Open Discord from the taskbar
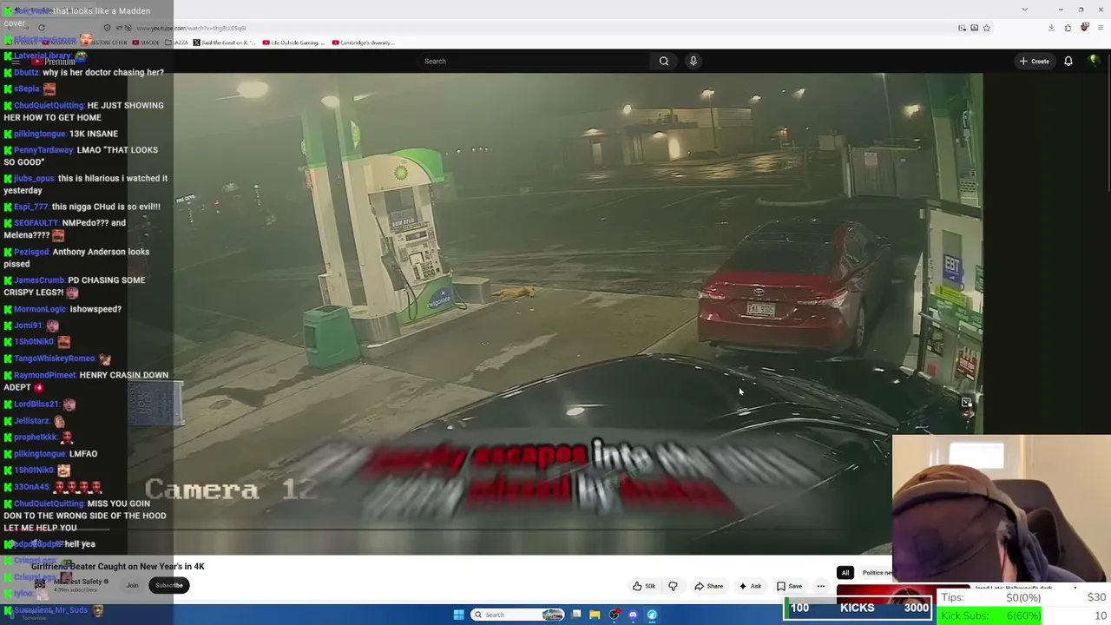This screenshot has width=1111, height=625. pos(633,615)
